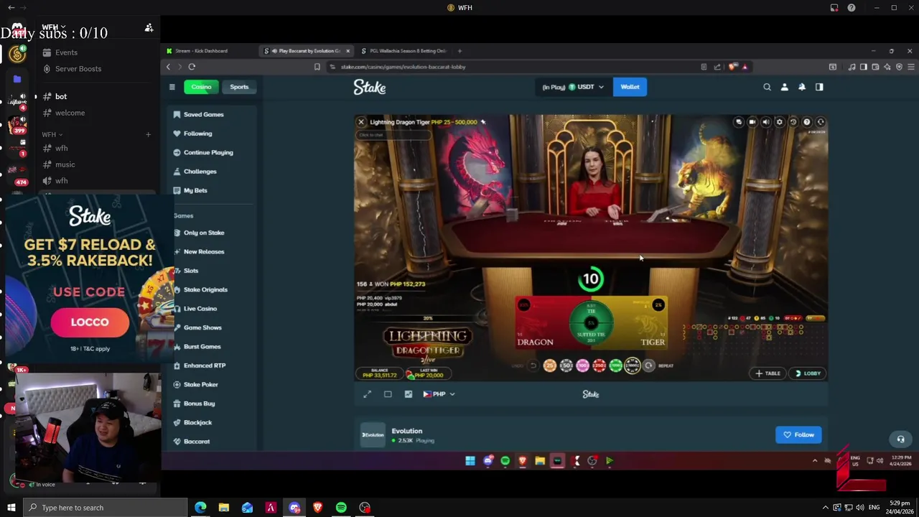Toggle theatre mode below the game
Screen dimensions: 919x517
[388, 394]
